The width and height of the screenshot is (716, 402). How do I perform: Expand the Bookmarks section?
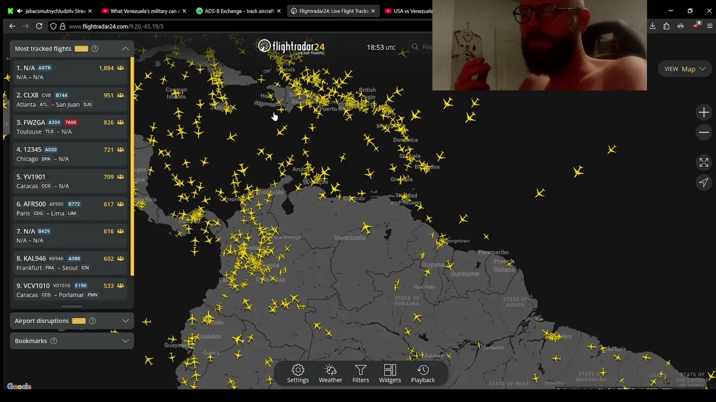pyautogui.click(x=125, y=341)
